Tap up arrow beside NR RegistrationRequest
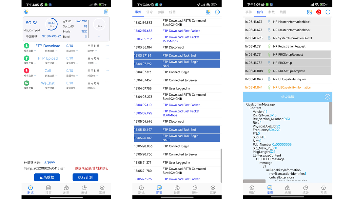 [269, 47]
